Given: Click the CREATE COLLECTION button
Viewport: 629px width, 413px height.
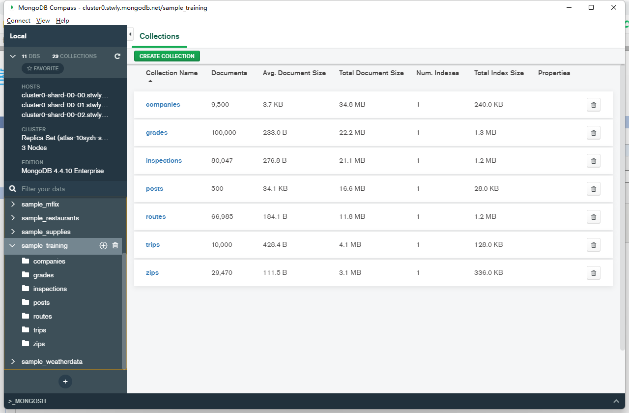Looking at the screenshot, I should coord(167,56).
